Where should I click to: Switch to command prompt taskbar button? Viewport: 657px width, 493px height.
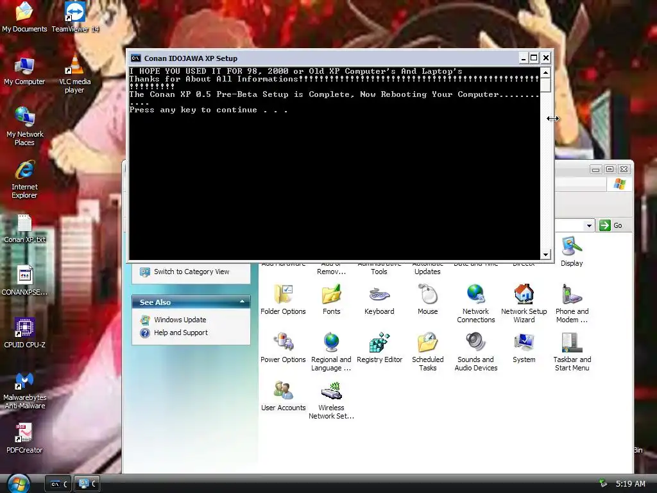click(58, 484)
